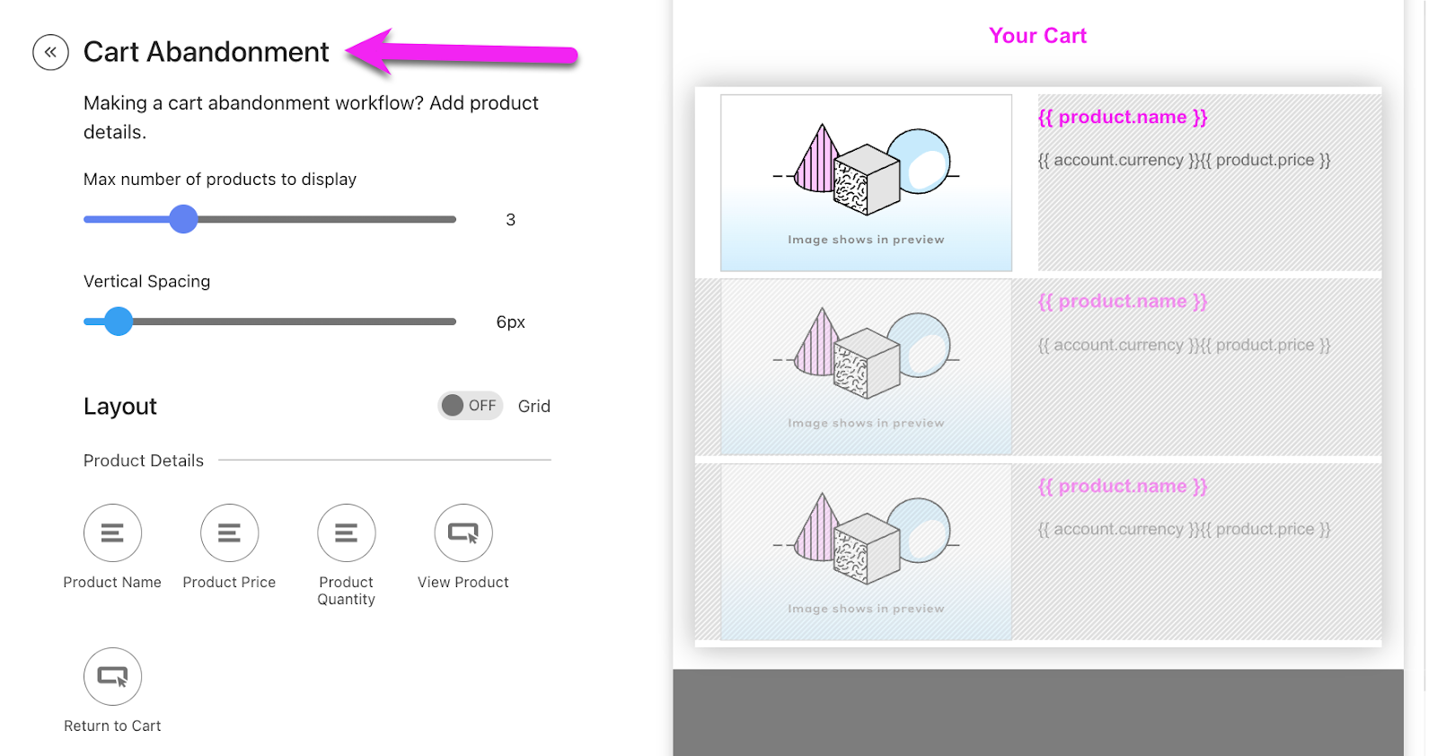This screenshot has height=756, width=1437.
Task: Click the Layout heading
Action: pos(120,407)
